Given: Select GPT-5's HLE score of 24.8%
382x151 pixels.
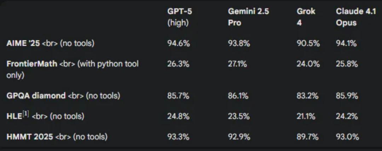Looking at the screenshot, I should (178, 116).
